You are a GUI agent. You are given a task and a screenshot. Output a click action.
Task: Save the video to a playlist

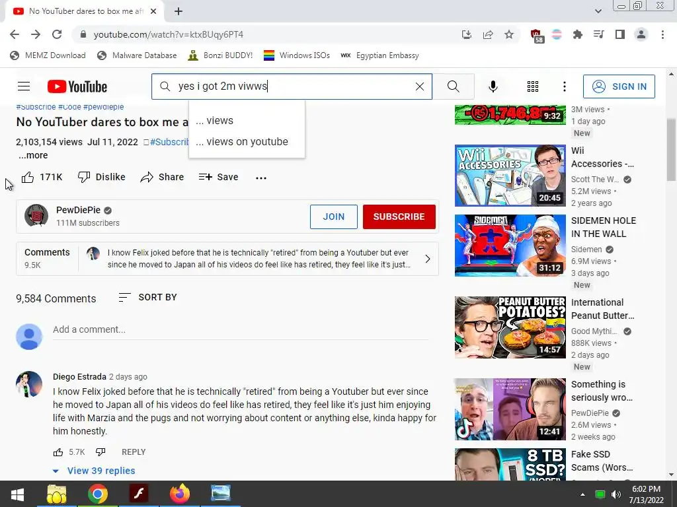[x=218, y=177]
